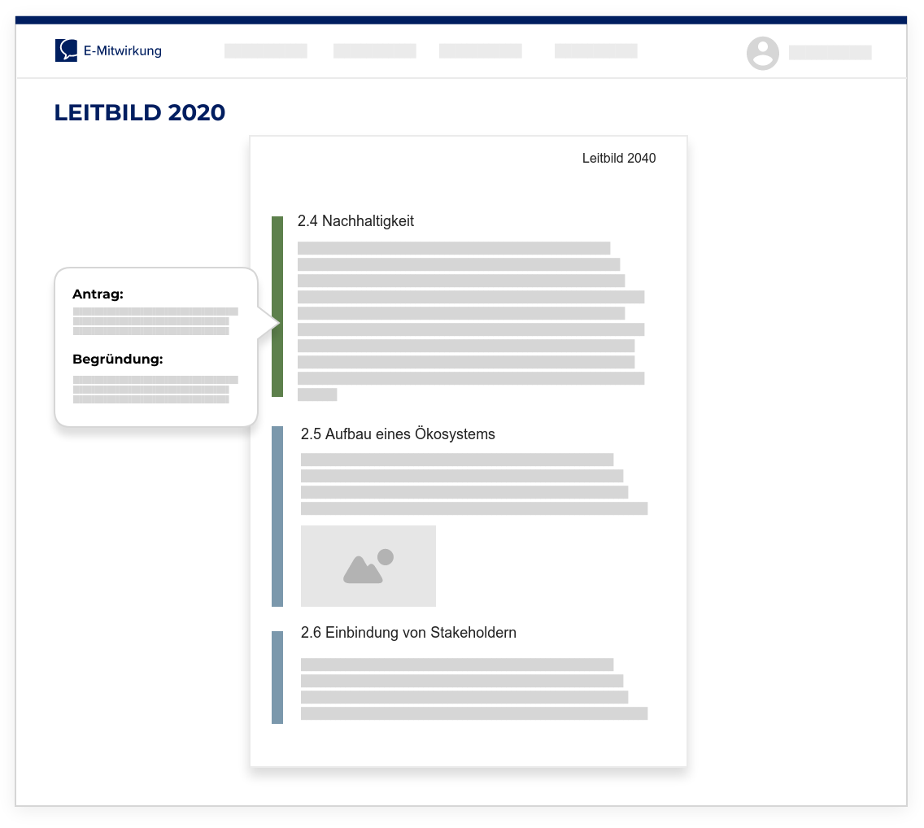Select the 2.6 Einbindung von Stakeholdern heading
Viewport: 924px width, 828px height.
pyautogui.click(x=408, y=633)
